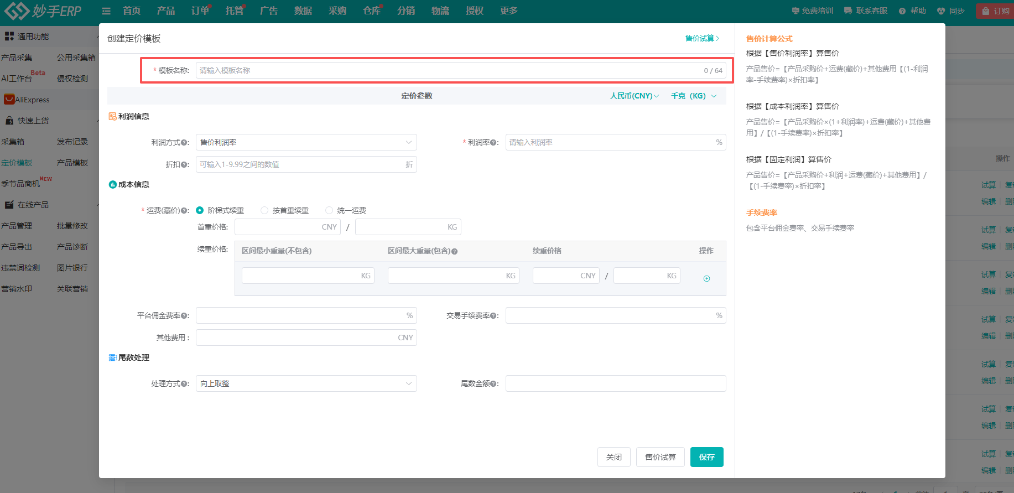Click the 同步 sync icon in header

941,11
